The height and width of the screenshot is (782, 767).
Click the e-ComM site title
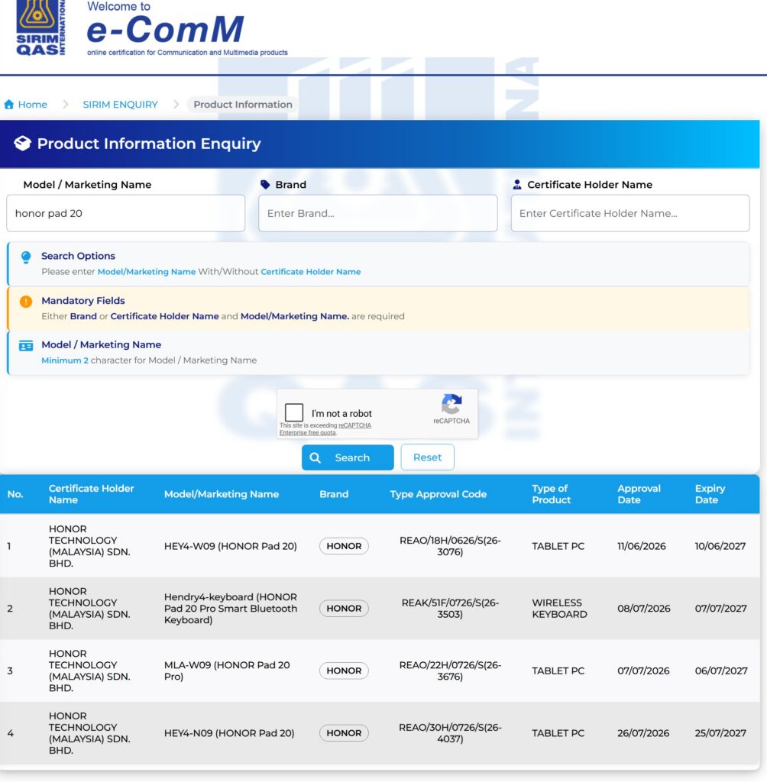tap(165, 29)
